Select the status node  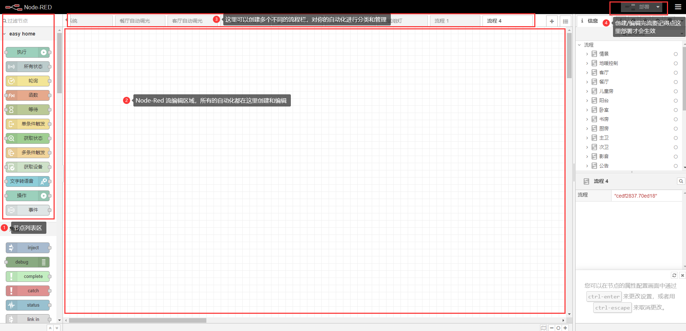click(x=28, y=305)
